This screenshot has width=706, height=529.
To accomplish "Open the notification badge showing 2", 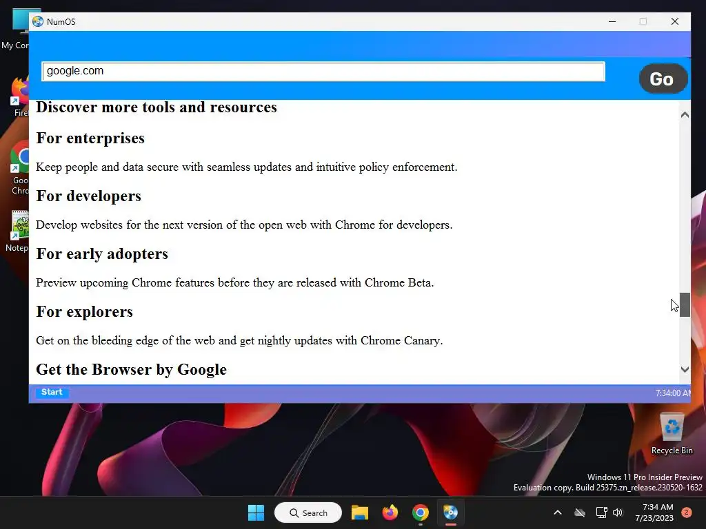I will pos(687,512).
